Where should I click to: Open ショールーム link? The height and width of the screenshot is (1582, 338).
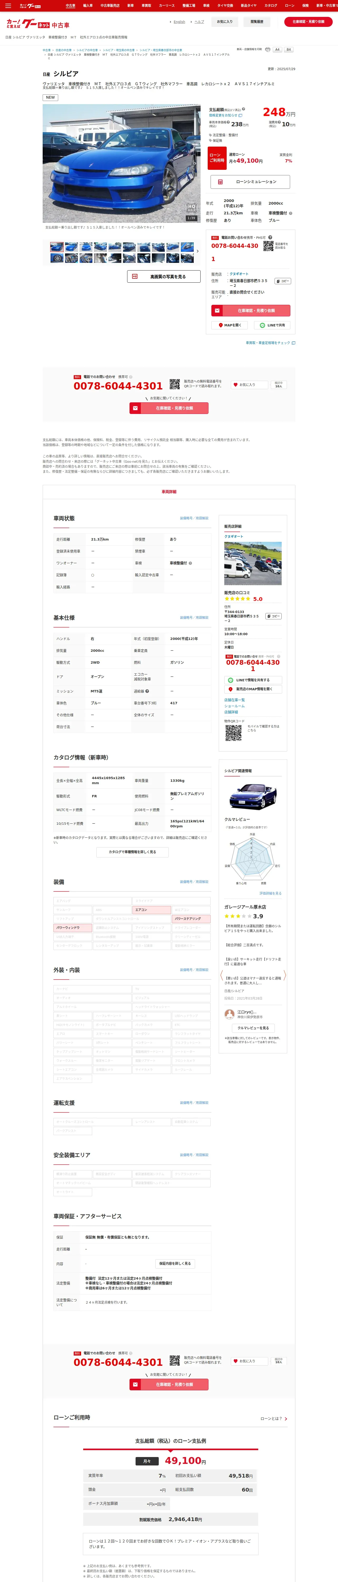[234, 706]
